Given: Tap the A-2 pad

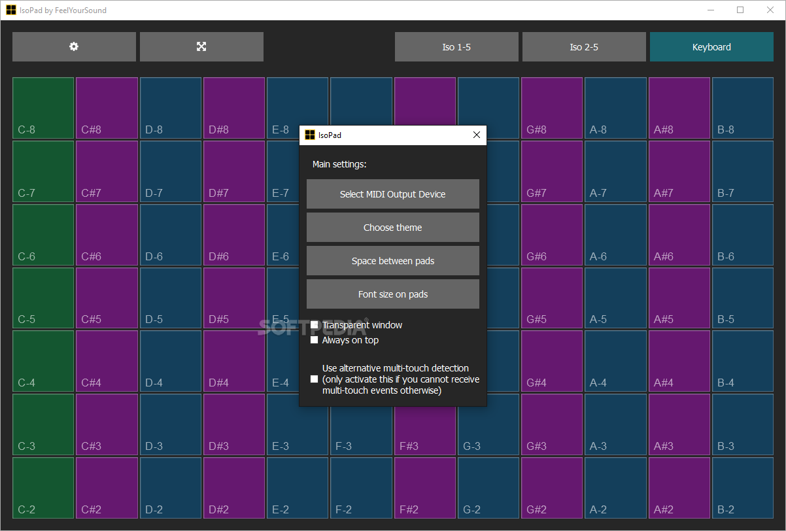Looking at the screenshot, I should point(615,488).
